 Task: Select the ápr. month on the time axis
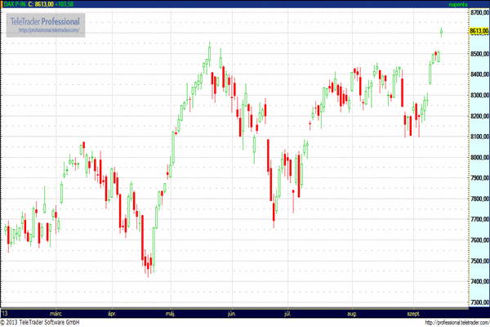[x=114, y=313]
